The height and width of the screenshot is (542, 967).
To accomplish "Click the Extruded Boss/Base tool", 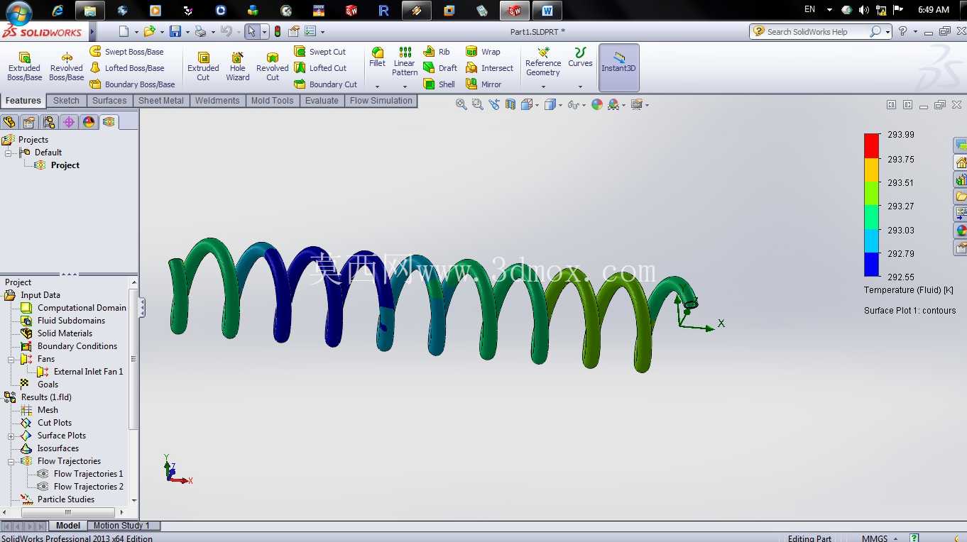I will click(24, 67).
